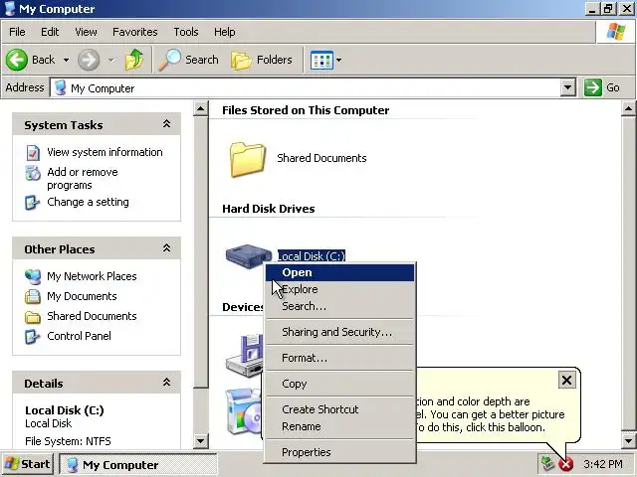Choose Format... from the context menu
The height and width of the screenshot is (477, 637).
coord(339,358)
